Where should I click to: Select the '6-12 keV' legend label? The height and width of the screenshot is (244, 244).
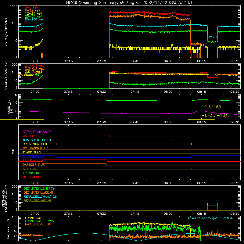click(x=33, y=10)
